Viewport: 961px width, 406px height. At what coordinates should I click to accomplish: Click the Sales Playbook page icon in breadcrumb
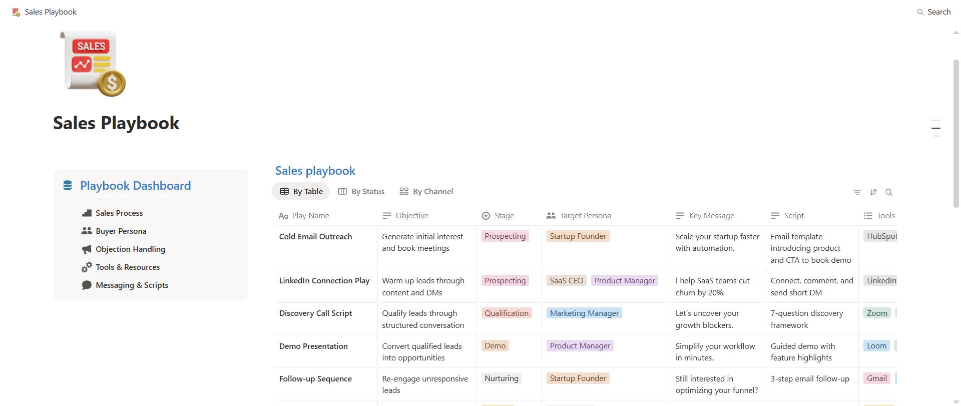pyautogui.click(x=16, y=12)
